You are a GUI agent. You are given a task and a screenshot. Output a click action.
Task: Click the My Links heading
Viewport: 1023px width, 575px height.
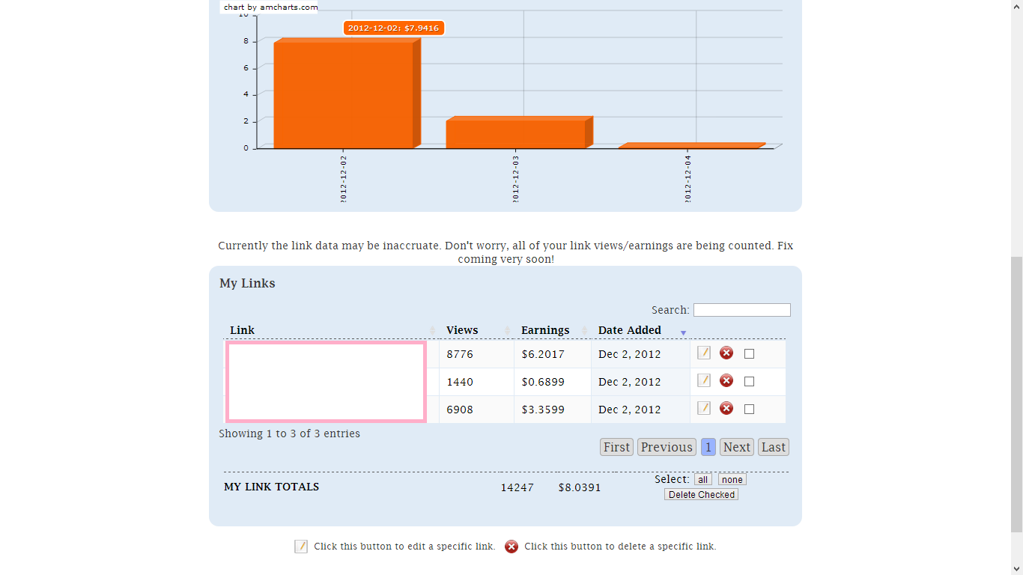coord(247,283)
